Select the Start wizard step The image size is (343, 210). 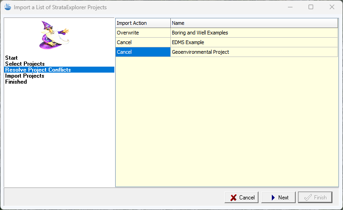click(11, 58)
